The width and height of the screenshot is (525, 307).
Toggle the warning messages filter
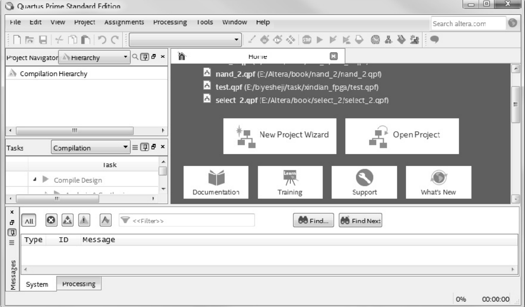[84, 221]
